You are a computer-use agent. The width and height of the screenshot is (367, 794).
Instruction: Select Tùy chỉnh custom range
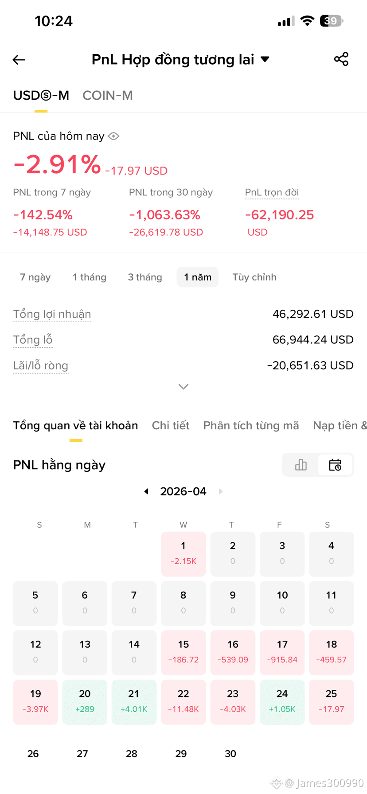(254, 277)
